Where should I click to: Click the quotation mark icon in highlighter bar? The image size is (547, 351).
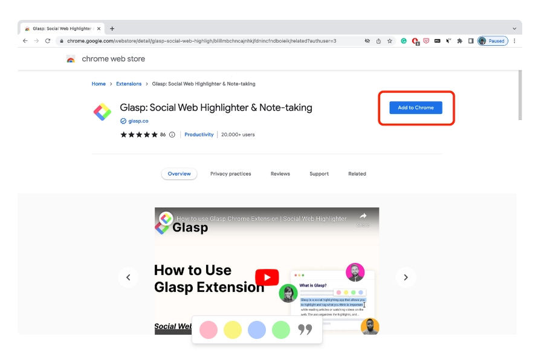point(305,330)
